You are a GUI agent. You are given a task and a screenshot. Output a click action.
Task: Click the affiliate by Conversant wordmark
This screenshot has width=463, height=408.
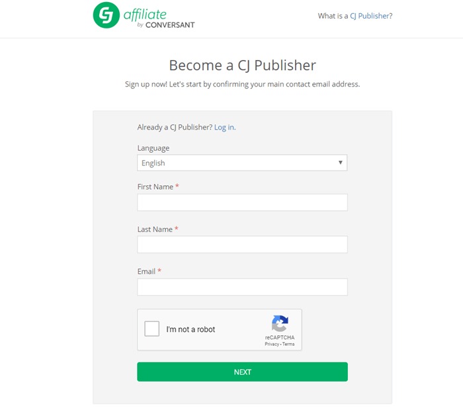(159, 19)
